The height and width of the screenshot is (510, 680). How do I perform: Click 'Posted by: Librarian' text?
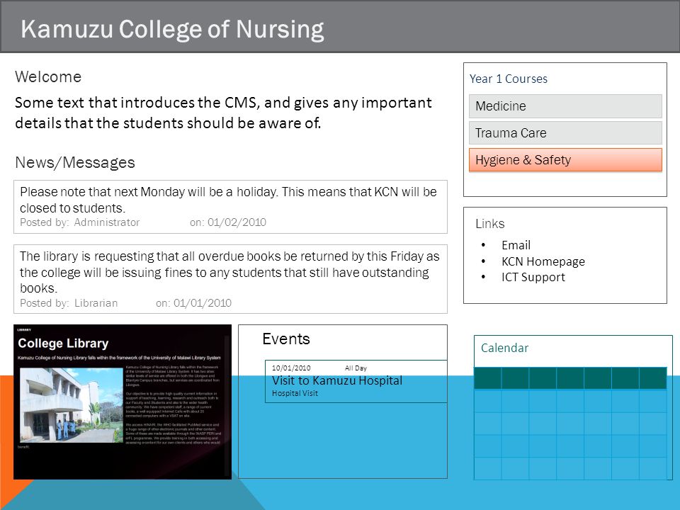[69, 303]
